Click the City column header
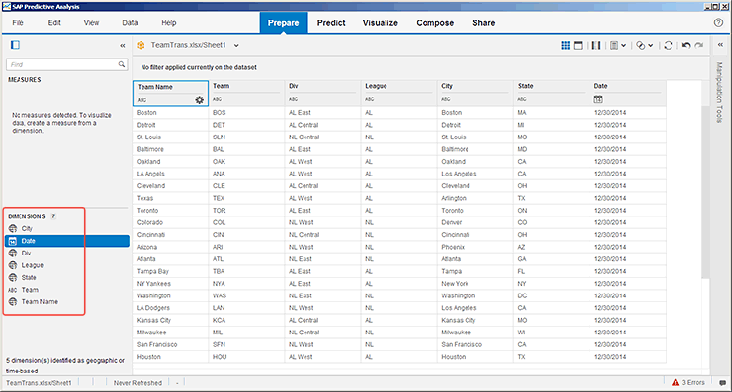This screenshot has width=732, height=392. coord(475,94)
